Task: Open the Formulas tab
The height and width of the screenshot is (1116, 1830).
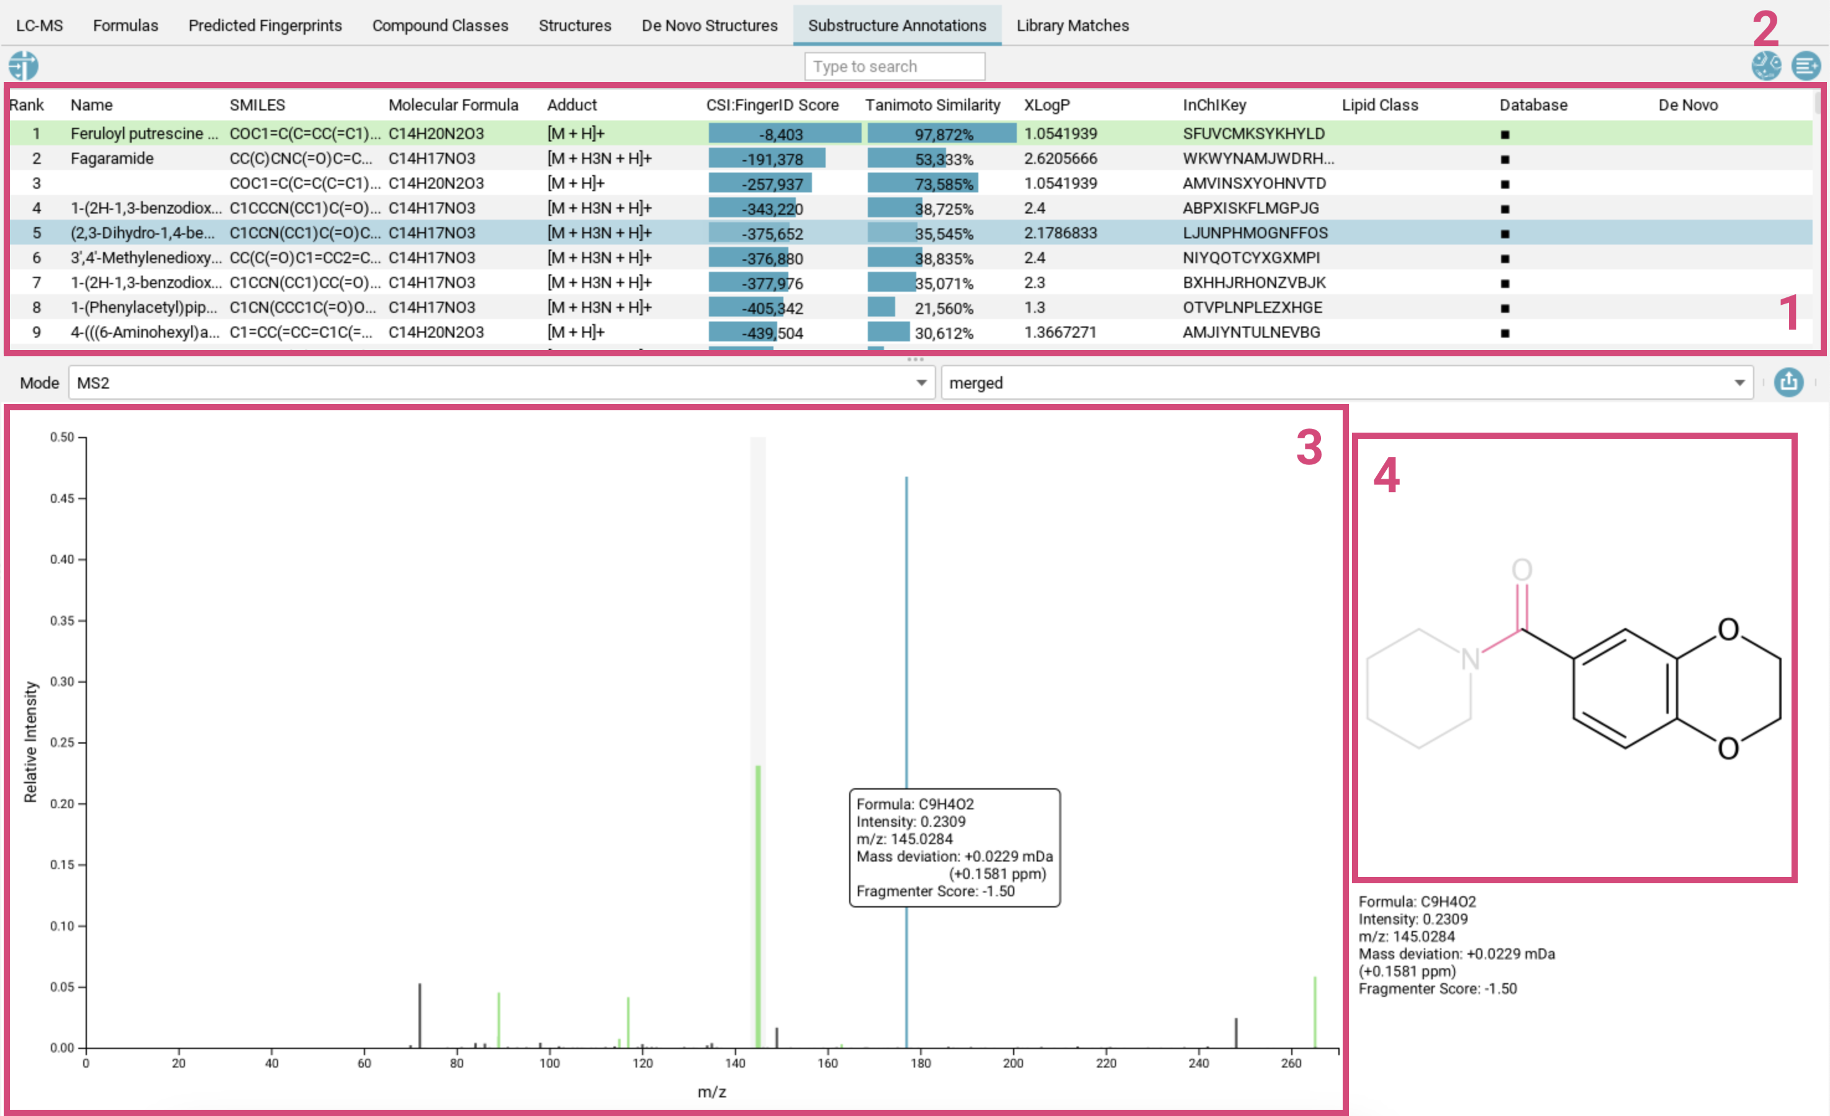Action: click(125, 25)
